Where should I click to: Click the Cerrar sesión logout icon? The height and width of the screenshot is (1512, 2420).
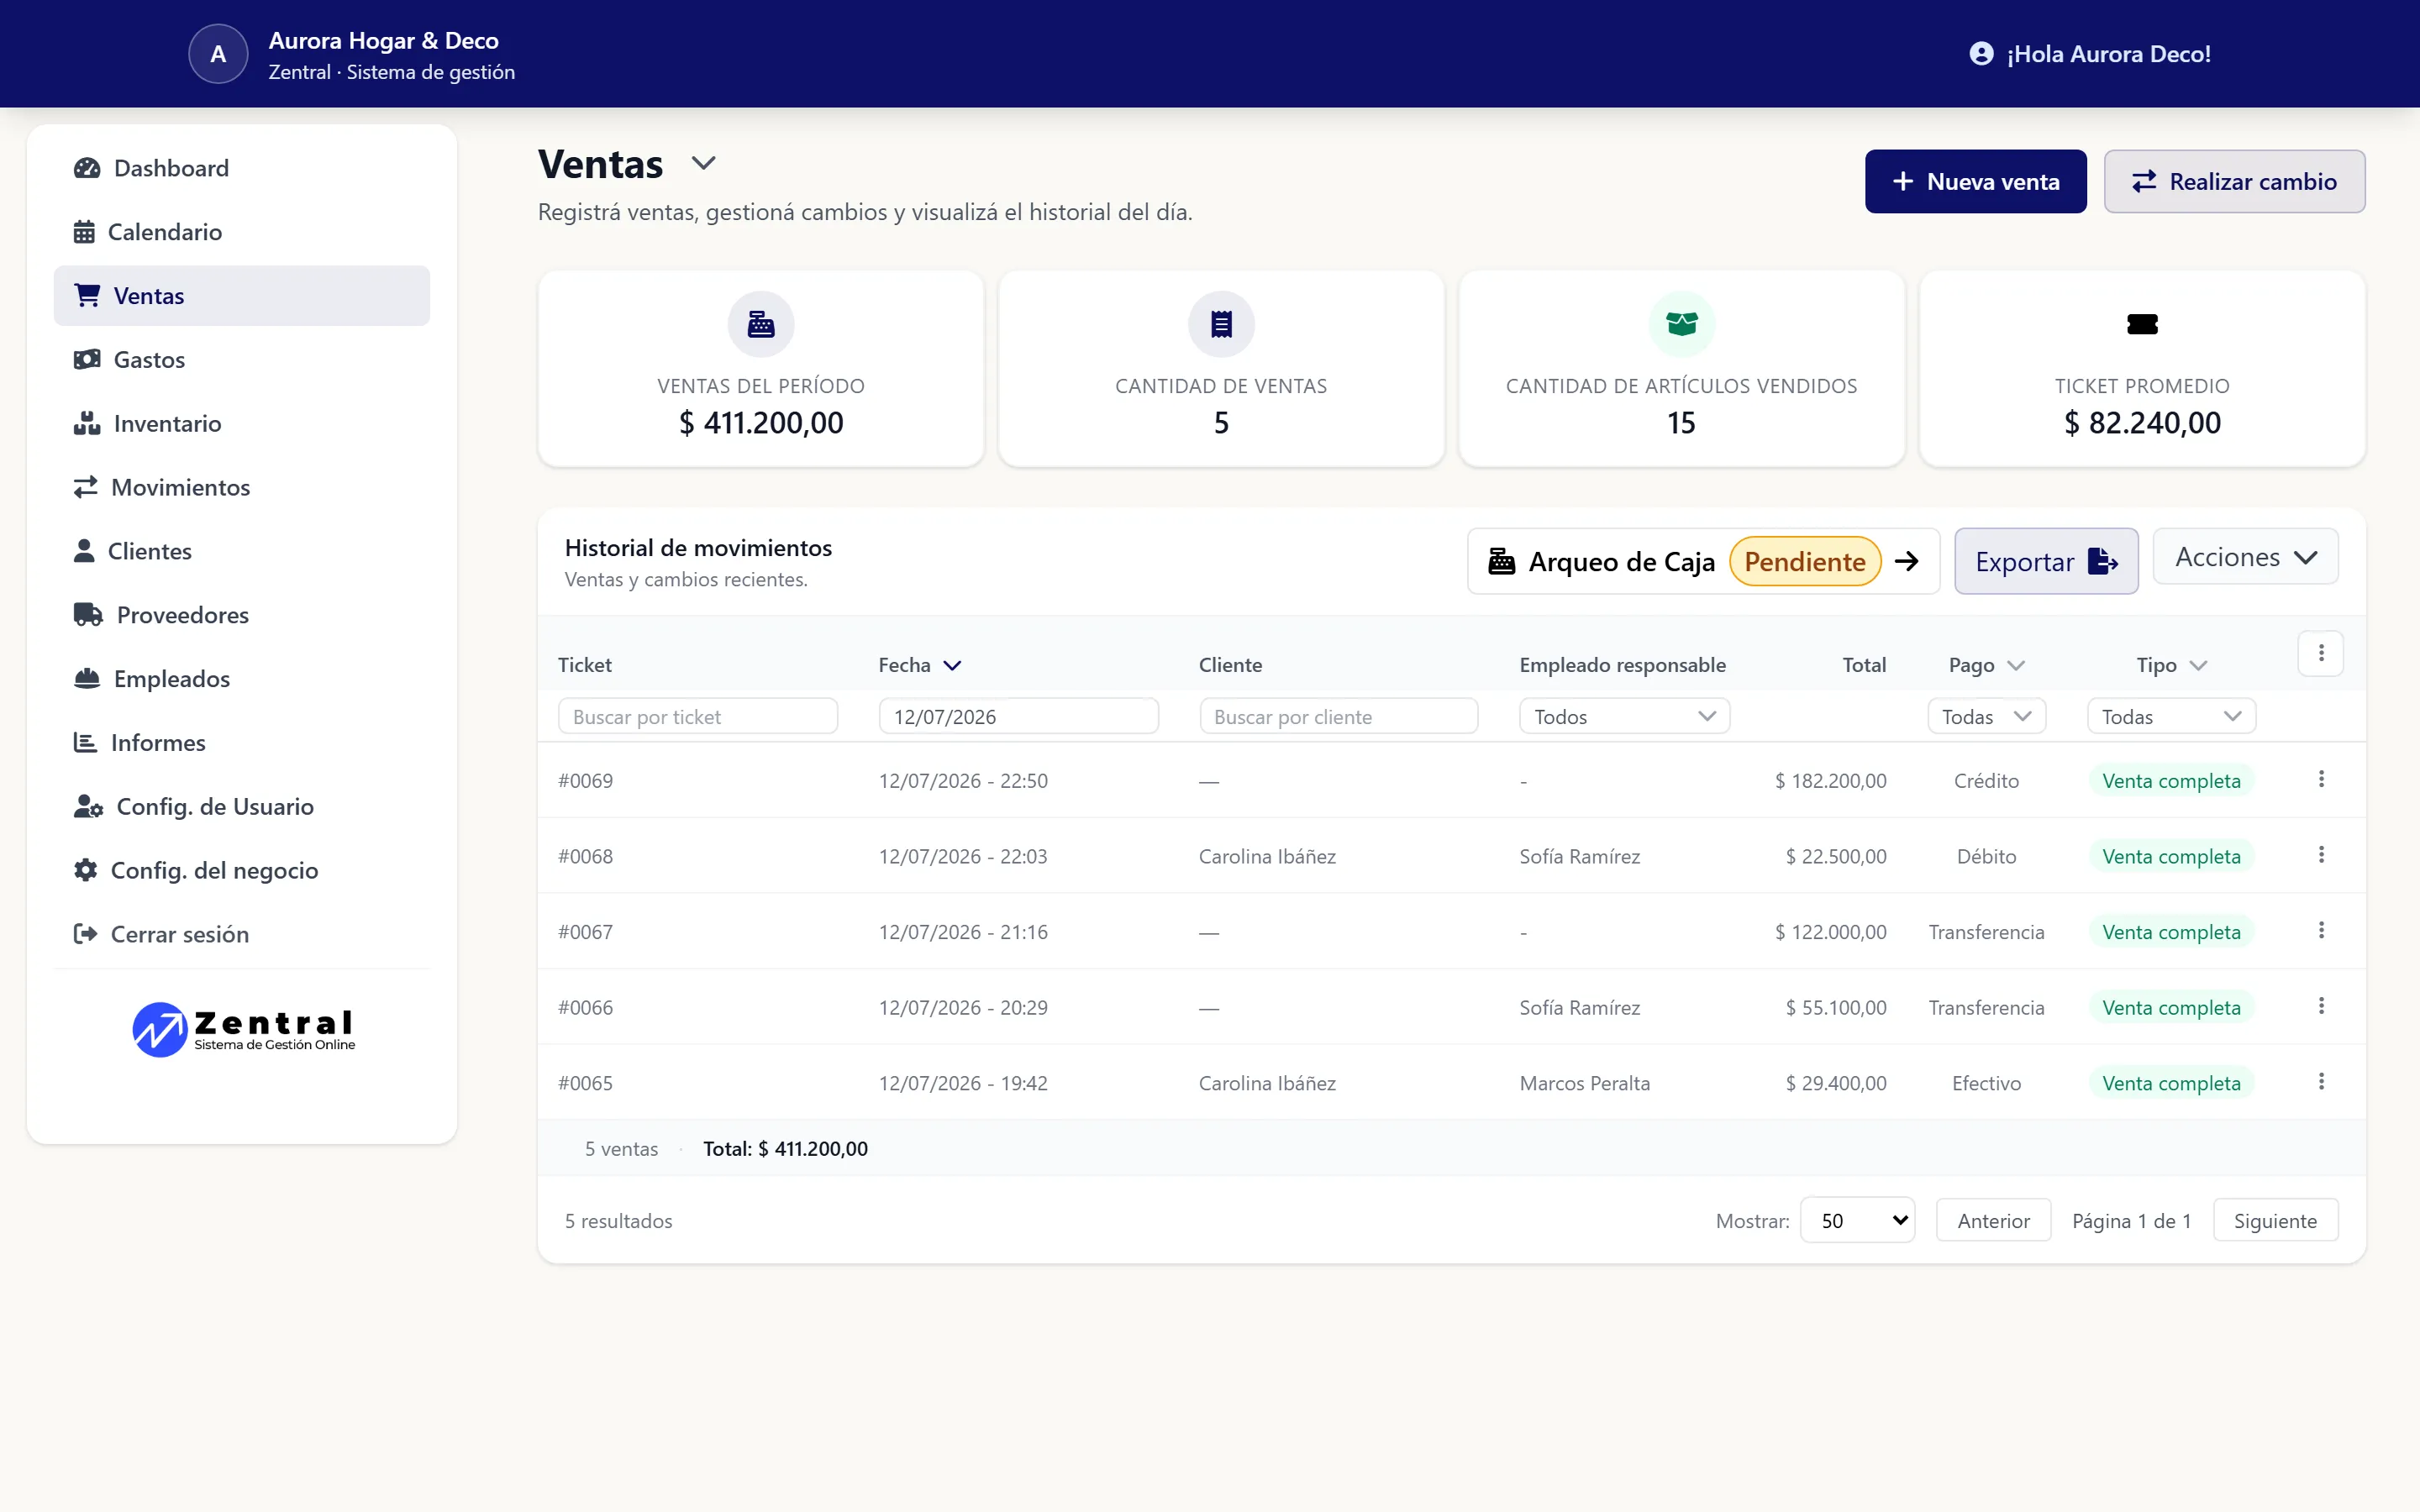click(85, 934)
